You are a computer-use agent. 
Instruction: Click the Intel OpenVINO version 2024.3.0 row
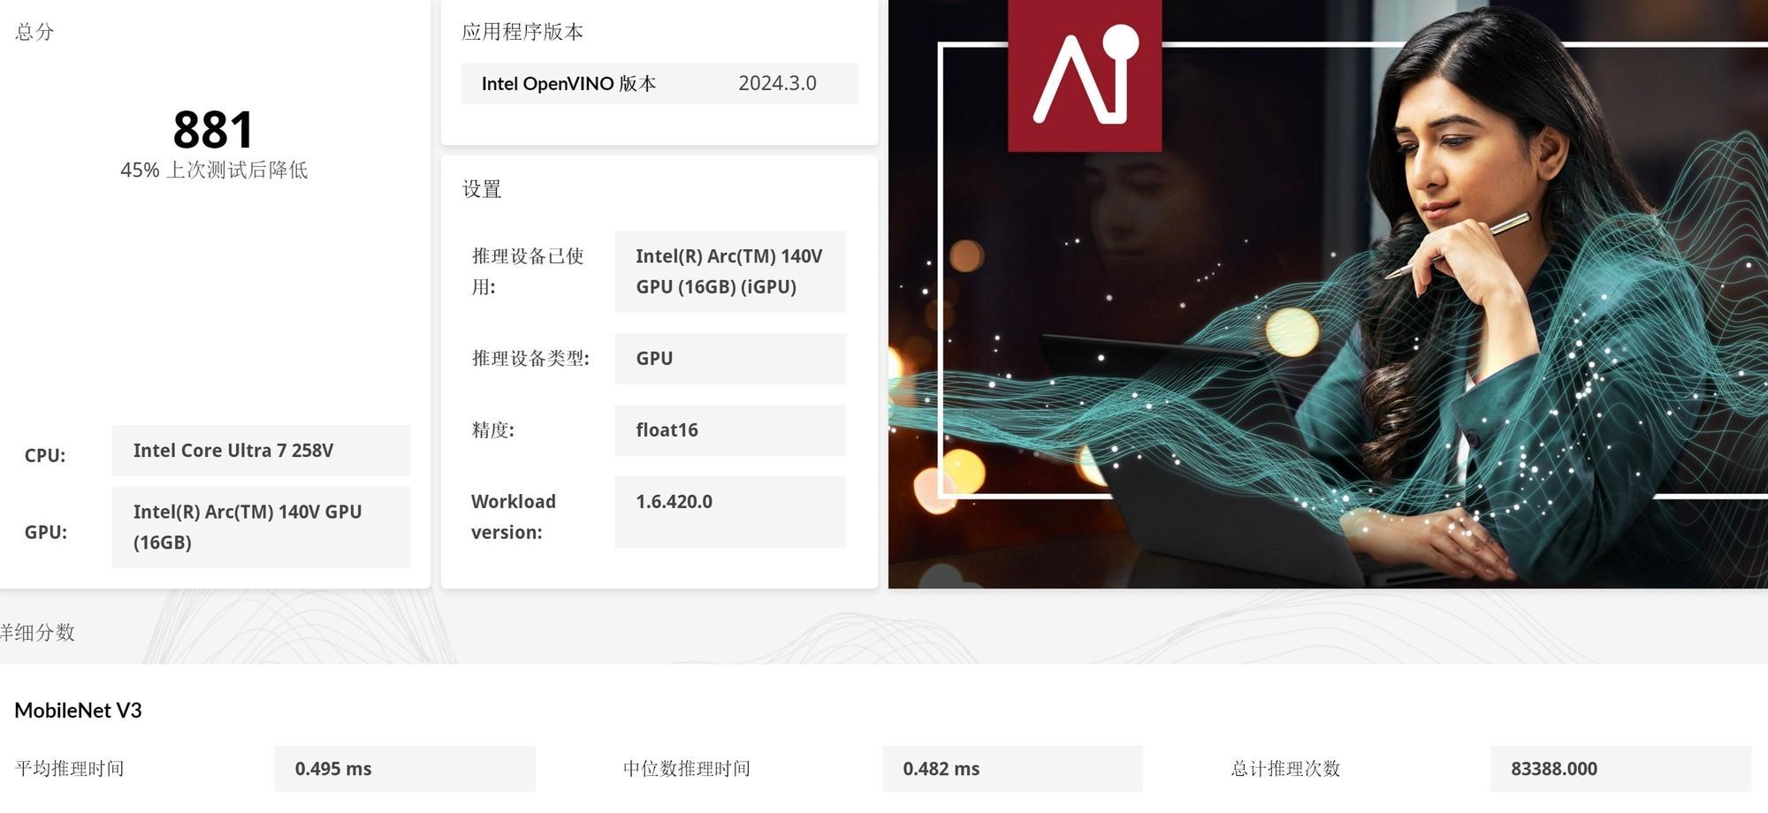(659, 83)
